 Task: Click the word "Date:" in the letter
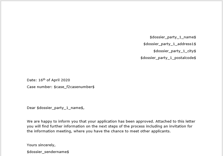pyautogui.click(x=31, y=80)
